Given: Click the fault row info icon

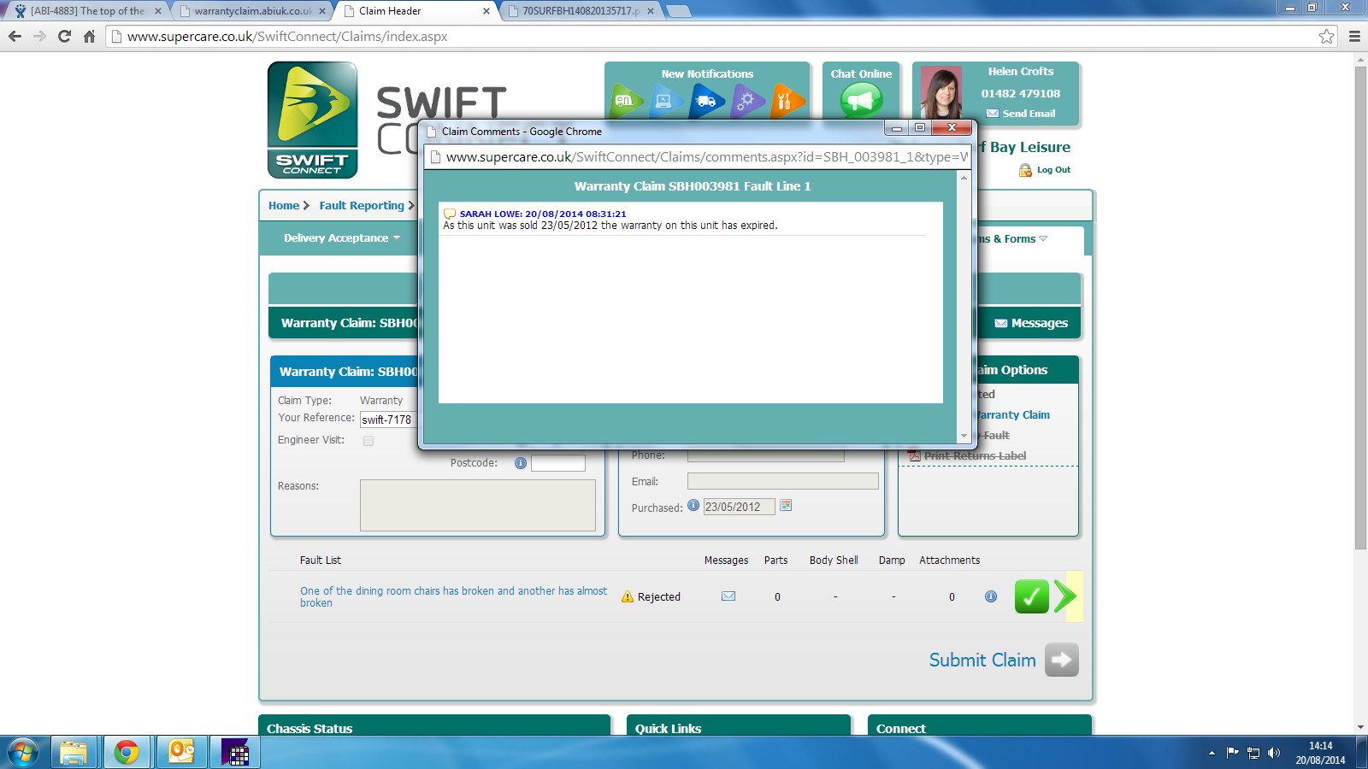Looking at the screenshot, I should (991, 596).
